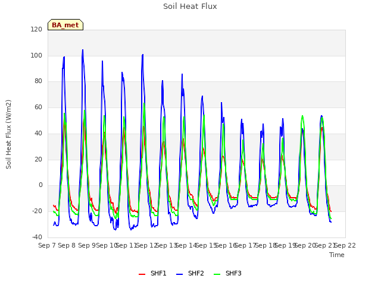This screenshot has height=285, width=381.
Task: Click the 40 y-axis tick label
Action: [38, 133]
